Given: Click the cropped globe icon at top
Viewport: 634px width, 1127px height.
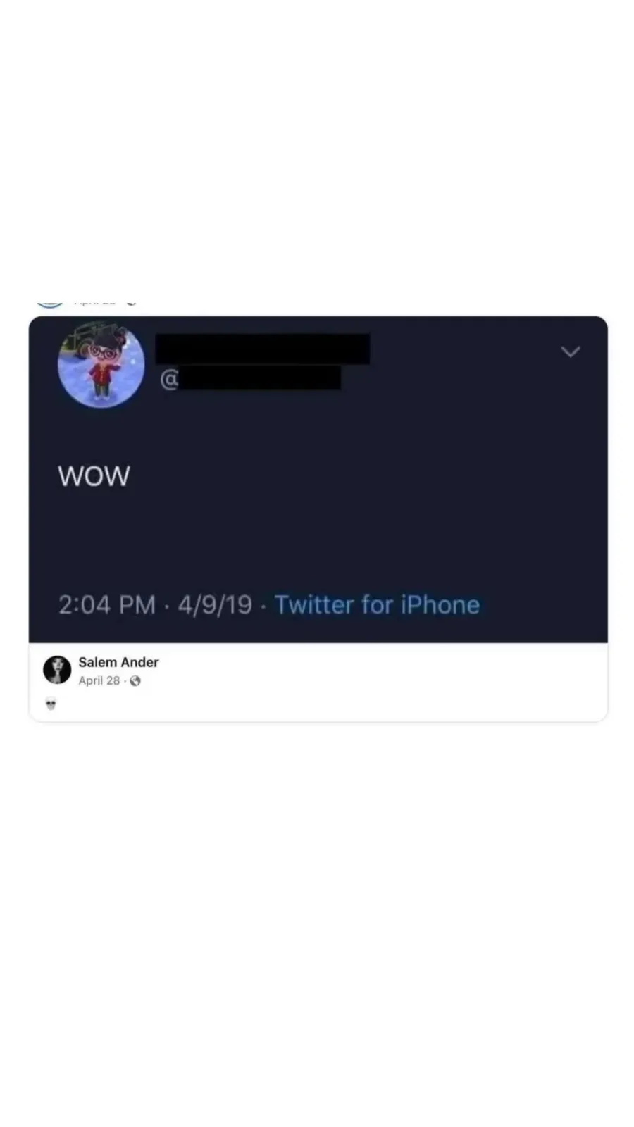Looking at the screenshot, I should pos(131,303).
